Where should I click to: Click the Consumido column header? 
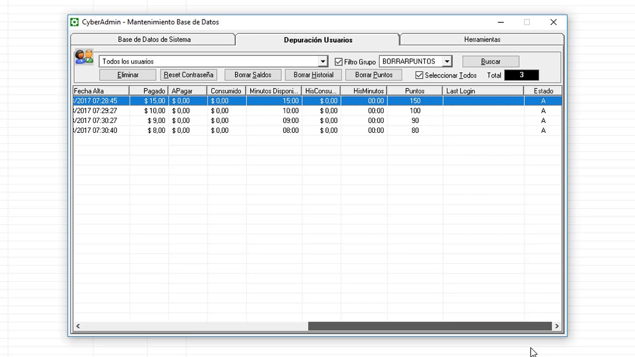pyautogui.click(x=226, y=91)
